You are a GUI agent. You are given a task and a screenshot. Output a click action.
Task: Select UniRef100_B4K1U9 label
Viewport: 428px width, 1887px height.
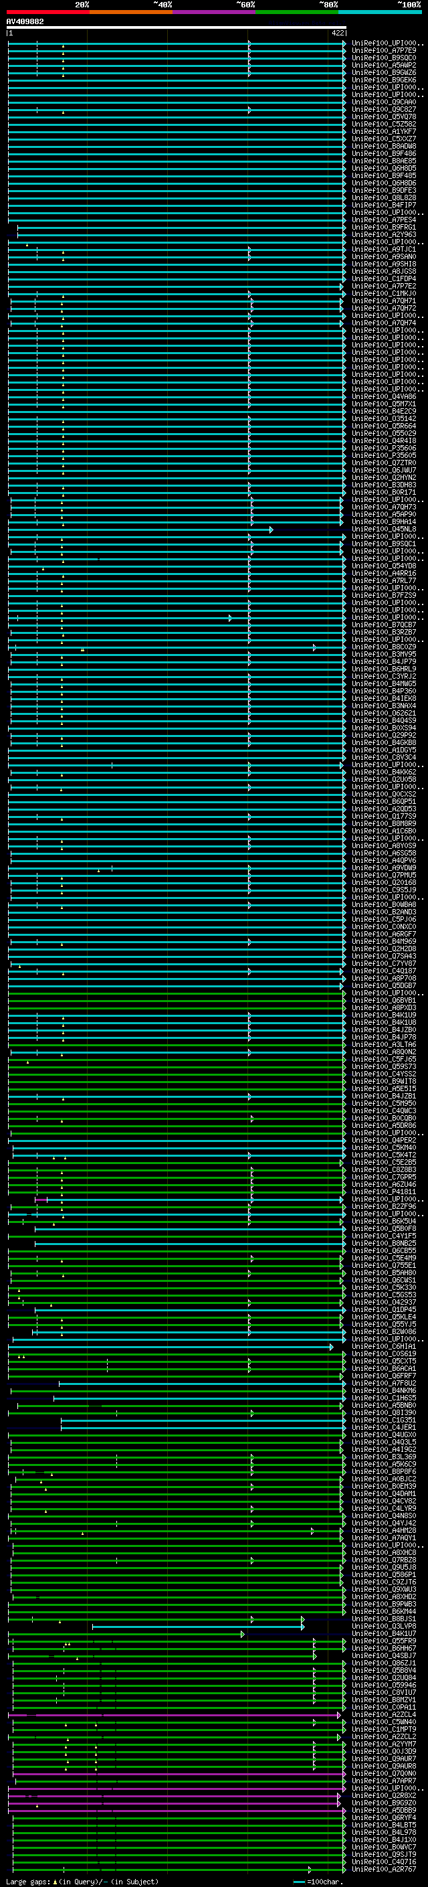coord(383,1015)
